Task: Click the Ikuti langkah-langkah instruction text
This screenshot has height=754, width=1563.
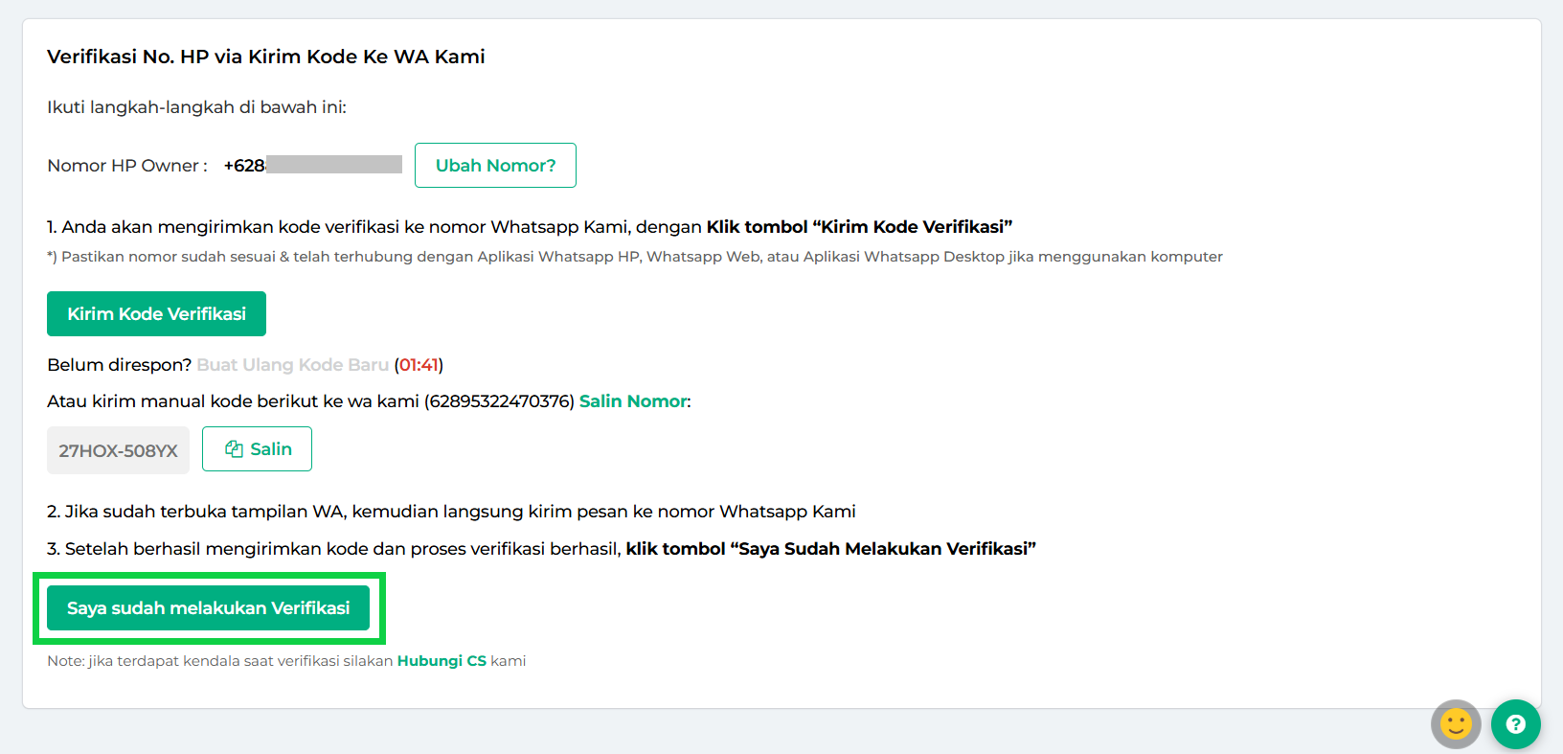Action: [x=196, y=107]
